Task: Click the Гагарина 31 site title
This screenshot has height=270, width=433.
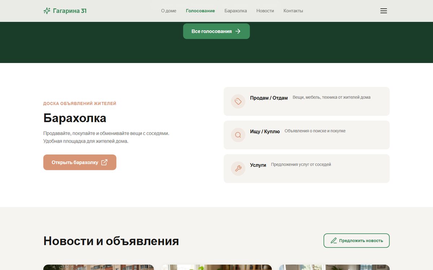Action: (x=70, y=11)
